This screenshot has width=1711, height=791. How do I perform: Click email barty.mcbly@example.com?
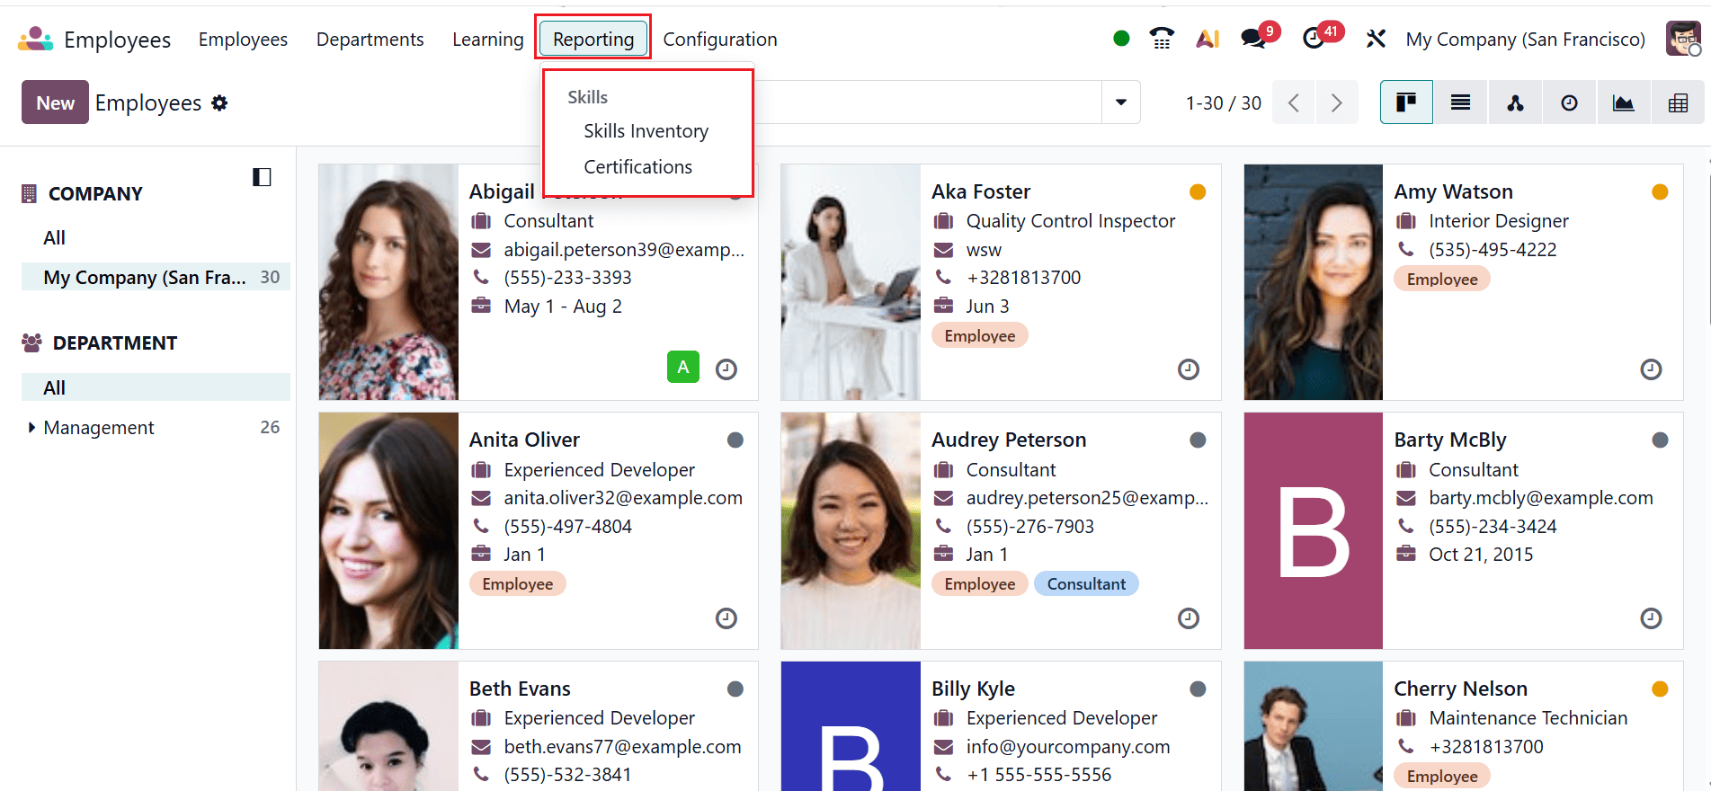point(1541,498)
